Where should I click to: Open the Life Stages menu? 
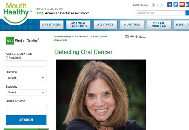(52, 25)
